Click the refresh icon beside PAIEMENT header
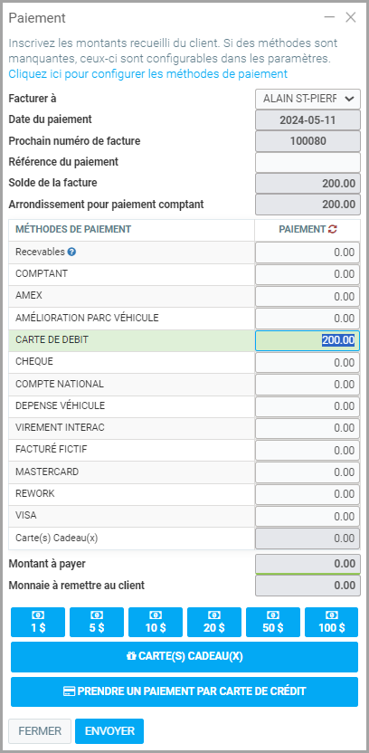 333,230
